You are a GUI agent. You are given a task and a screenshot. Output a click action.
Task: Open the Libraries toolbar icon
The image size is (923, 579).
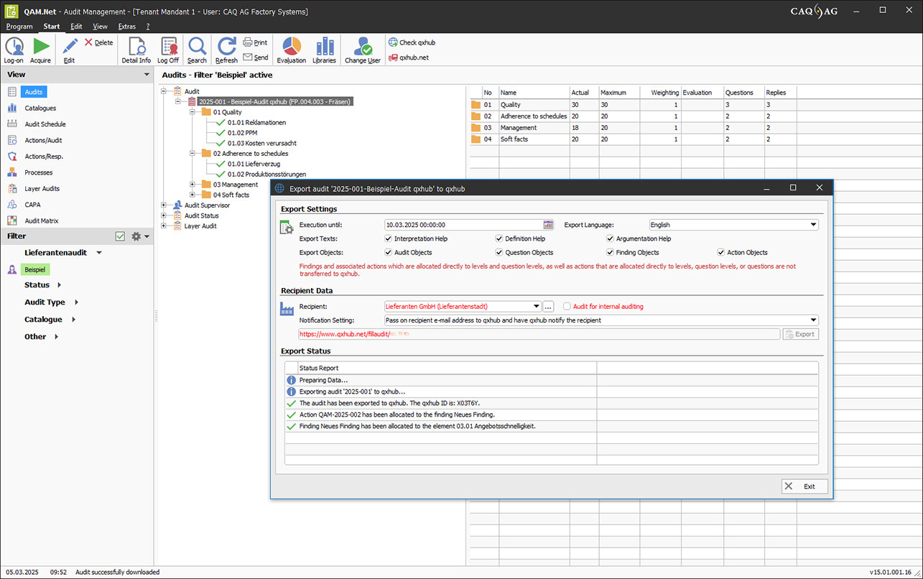[325, 47]
